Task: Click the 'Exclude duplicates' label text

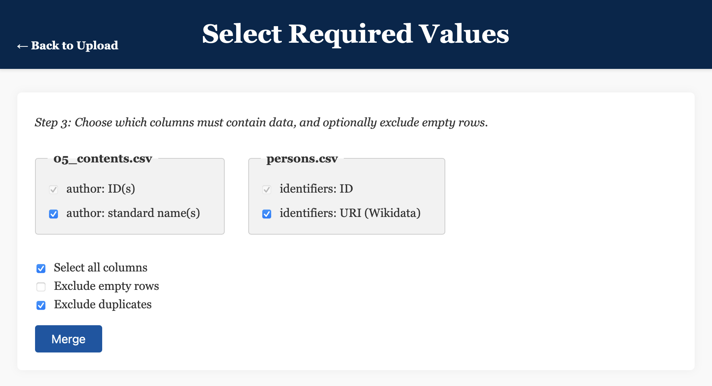Action: (103, 304)
